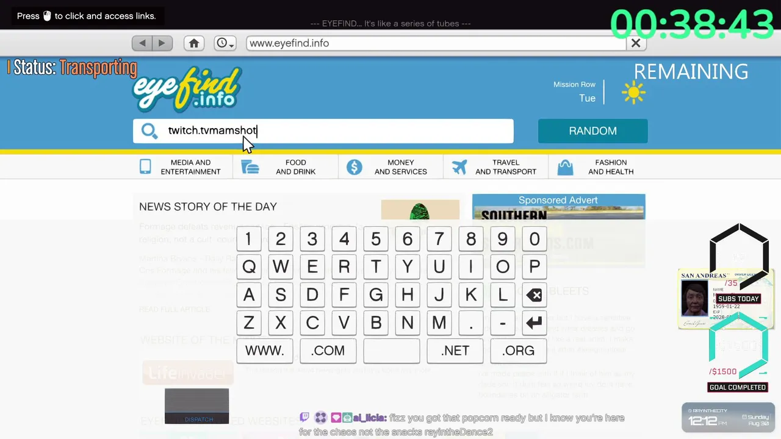Tap the N key on the keyboard
781x439 pixels.
tap(407, 323)
